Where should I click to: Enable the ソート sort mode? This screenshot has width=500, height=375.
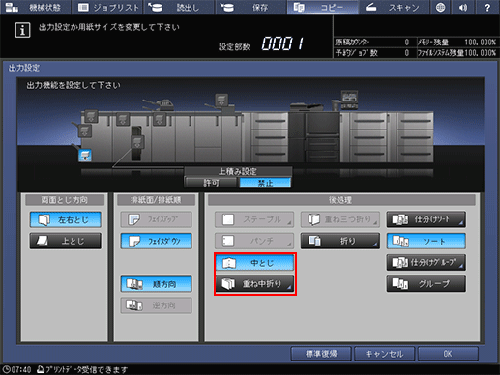click(426, 241)
